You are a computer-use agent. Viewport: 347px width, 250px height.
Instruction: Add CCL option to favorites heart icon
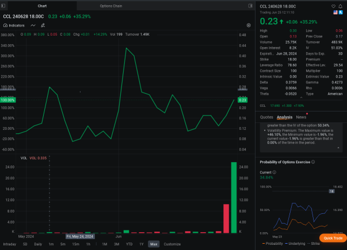pos(333,6)
